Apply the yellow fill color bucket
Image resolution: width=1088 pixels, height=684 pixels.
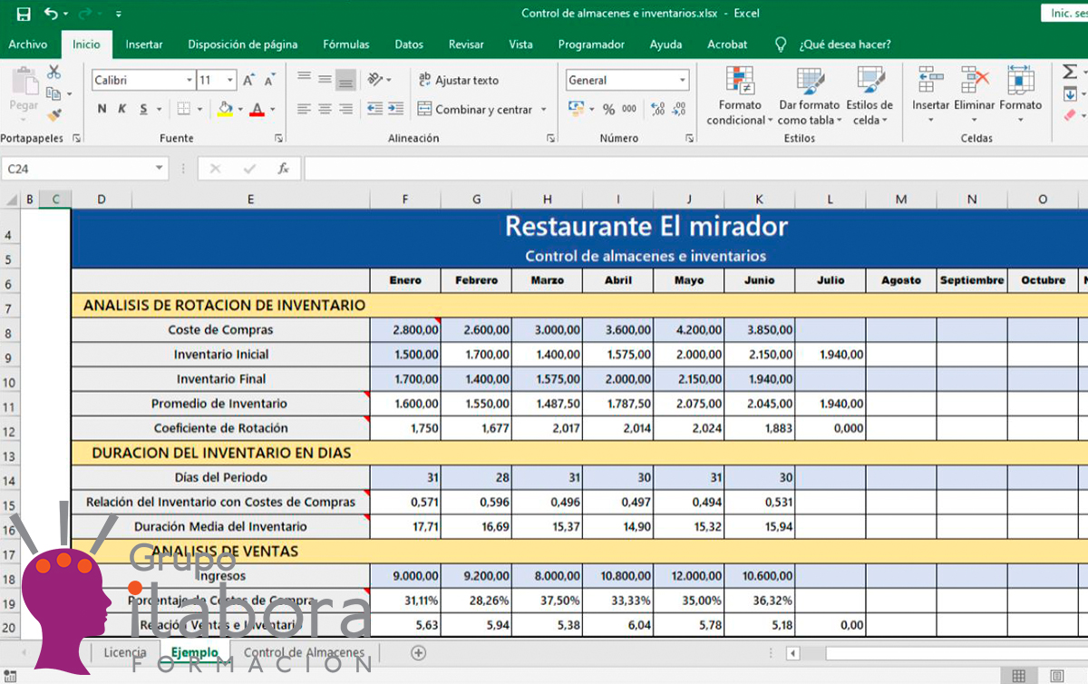click(x=225, y=109)
